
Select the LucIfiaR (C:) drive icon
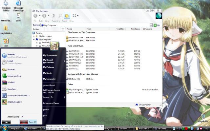(67, 51)
